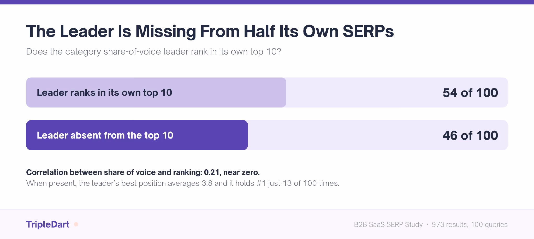Viewport: 534px width, 239px height.
Task: Select the 'Leader ranks in its own top 10' bar
Action: tap(267, 93)
